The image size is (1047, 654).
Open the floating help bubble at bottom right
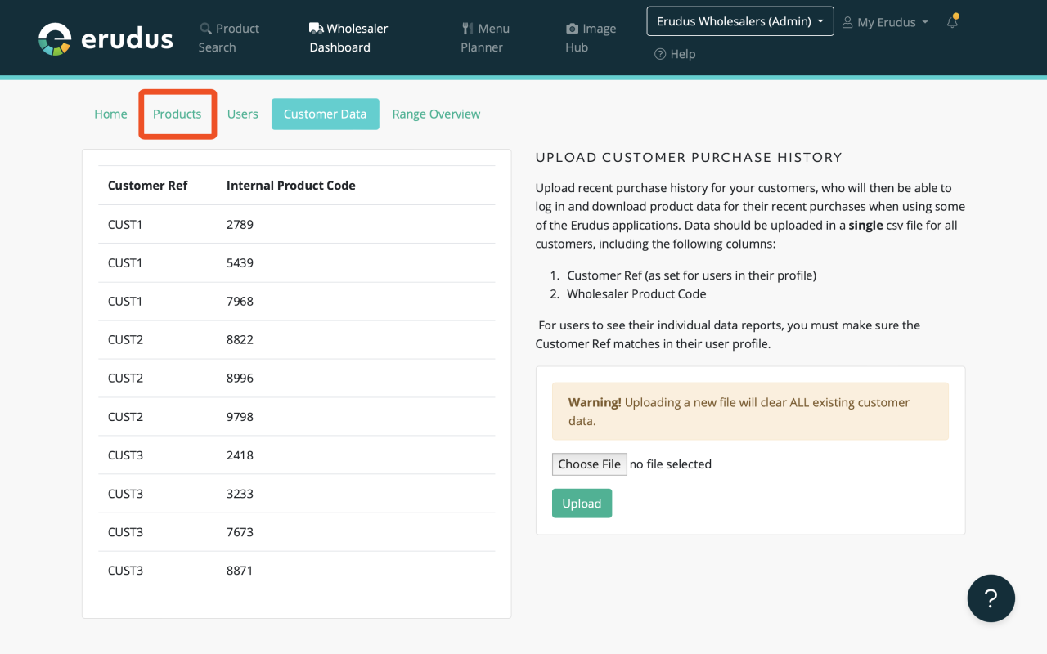(x=991, y=598)
